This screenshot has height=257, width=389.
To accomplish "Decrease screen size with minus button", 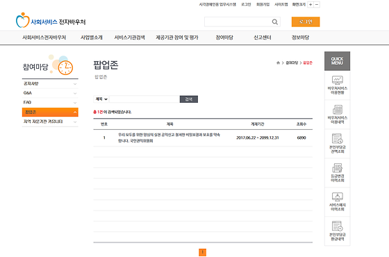I will 317,4.
